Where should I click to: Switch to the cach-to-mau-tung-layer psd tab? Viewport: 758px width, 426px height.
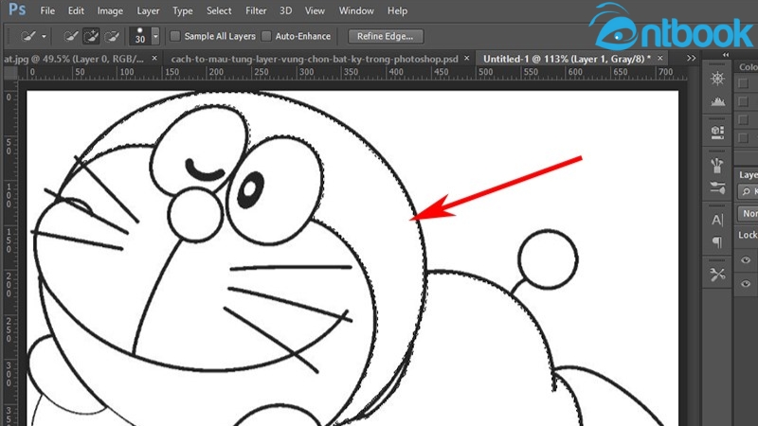tap(315, 59)
